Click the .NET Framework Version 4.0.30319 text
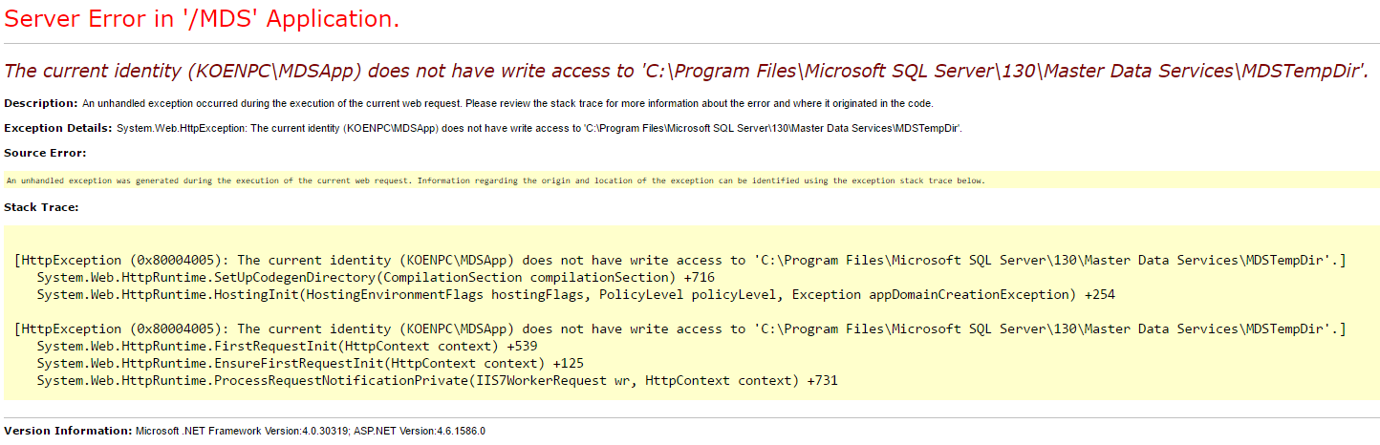This screenshot has height=445, width=1380. point(243,431)
